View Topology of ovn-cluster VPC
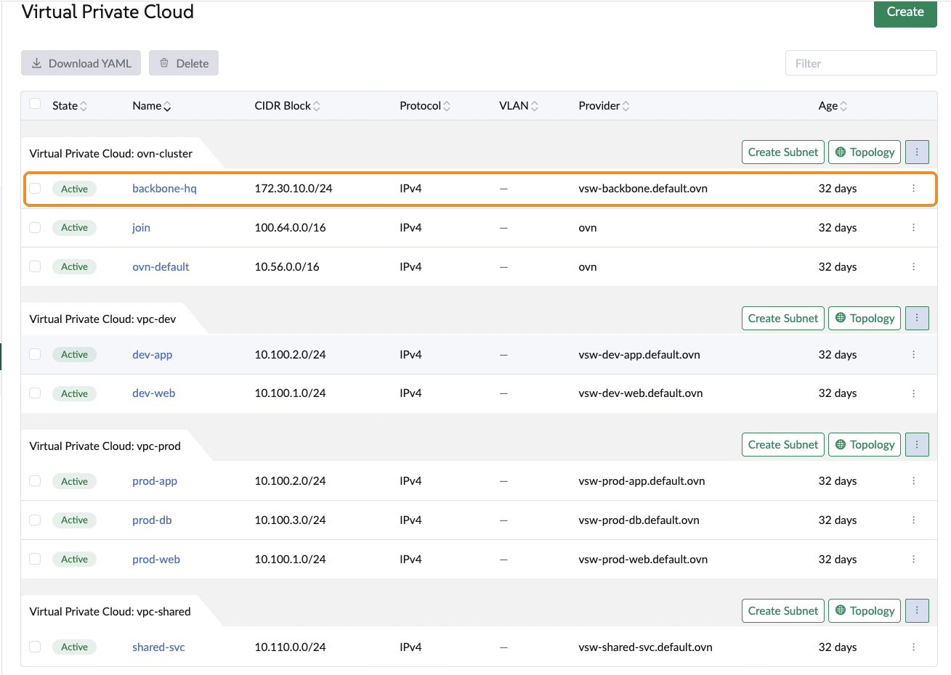This screenshot has height=675, width=951. pos(865,152)
